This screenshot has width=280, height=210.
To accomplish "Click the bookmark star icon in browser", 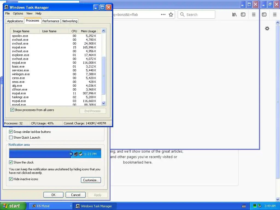I will pyautogui.click(x=171, y=15).
